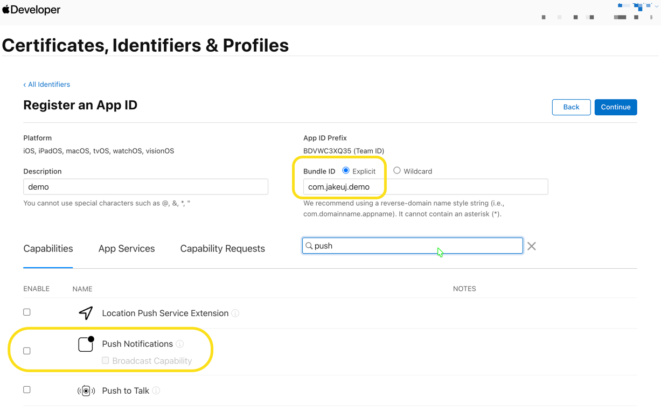Enable Location Push Service Extension checkbox
The image size is (661, 411).
pyautogui.click(x=27, y=312)
